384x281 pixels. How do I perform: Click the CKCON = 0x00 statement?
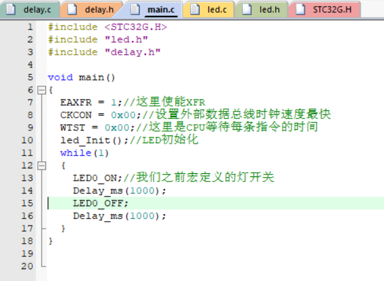tap(101, 115)
